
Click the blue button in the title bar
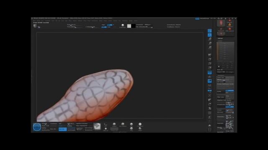pyautogui.click(x=197, y=18)
